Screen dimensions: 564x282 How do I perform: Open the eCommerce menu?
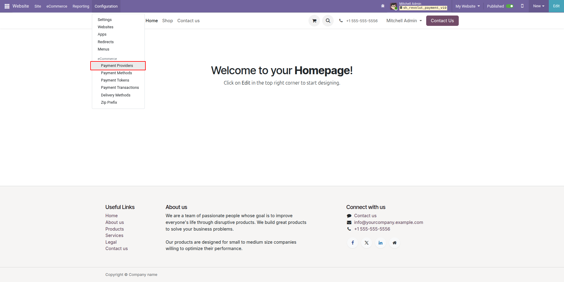(x=57, y=6)
